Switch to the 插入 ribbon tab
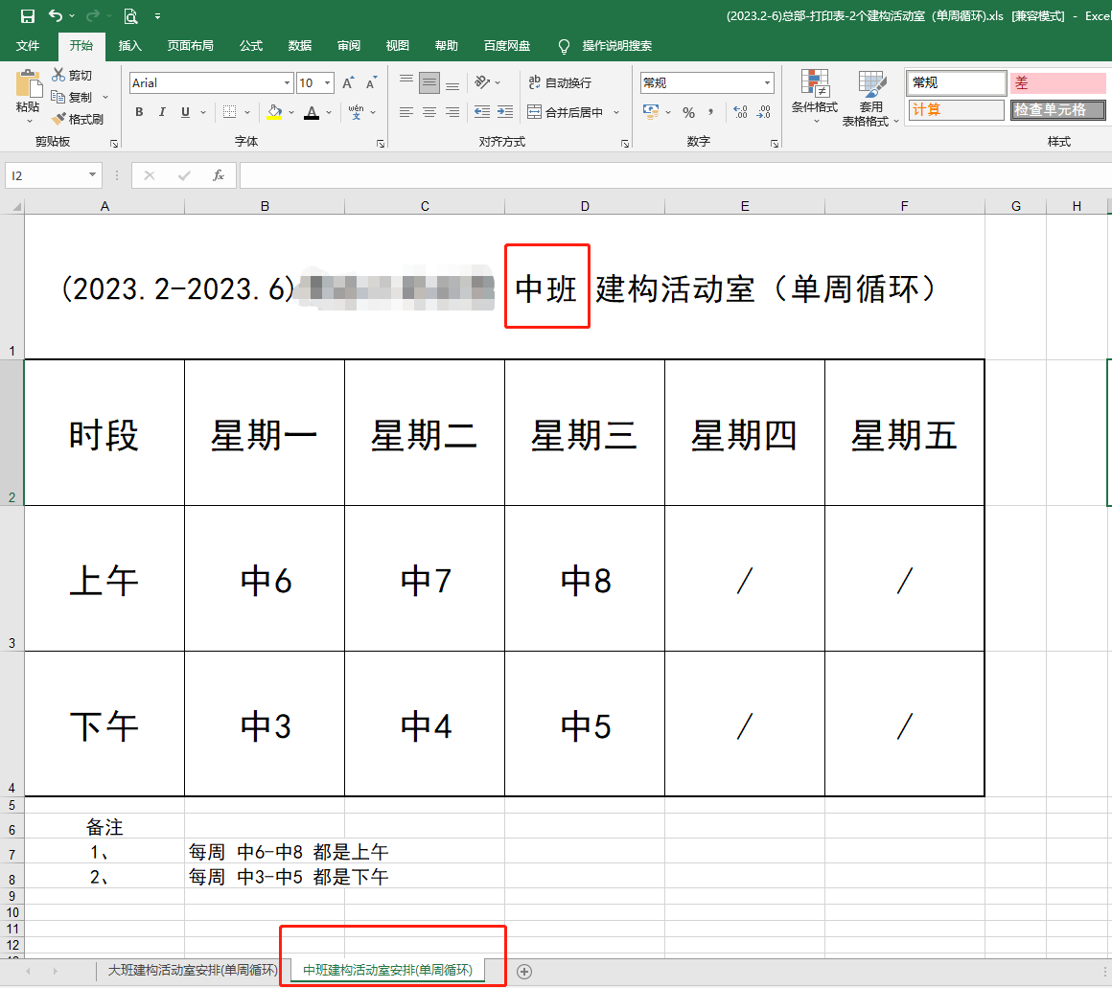 tap(129, 46)
